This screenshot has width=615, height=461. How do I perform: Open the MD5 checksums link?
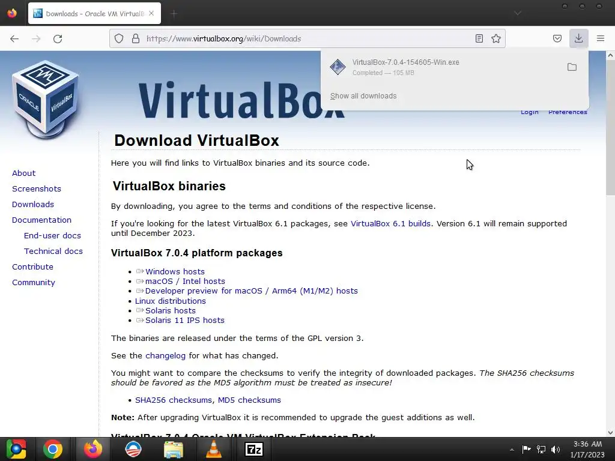[x=249, y=400]
